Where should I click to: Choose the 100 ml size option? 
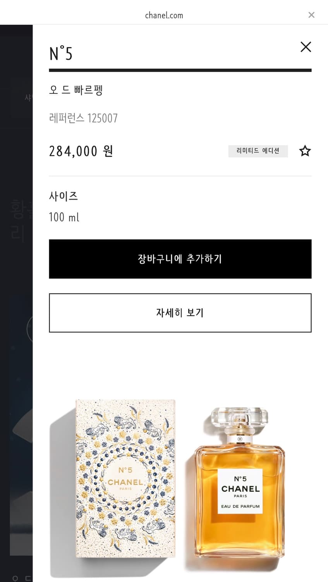pyautogui.click(x=64, y=217)
